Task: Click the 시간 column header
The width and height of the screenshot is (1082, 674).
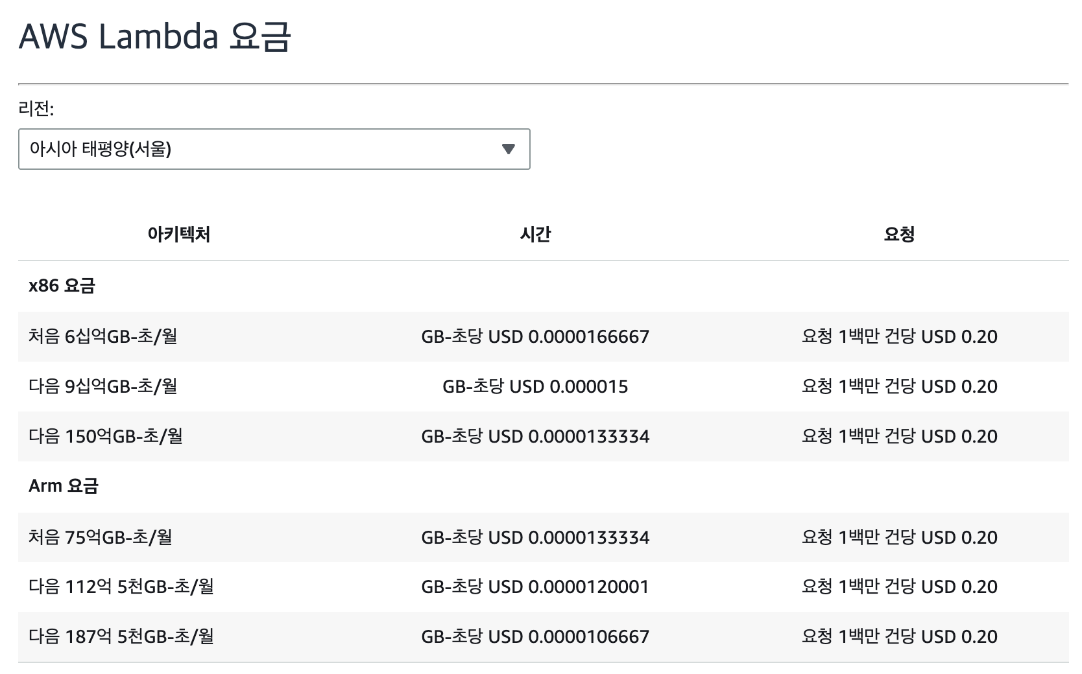Action: [535, 234]
